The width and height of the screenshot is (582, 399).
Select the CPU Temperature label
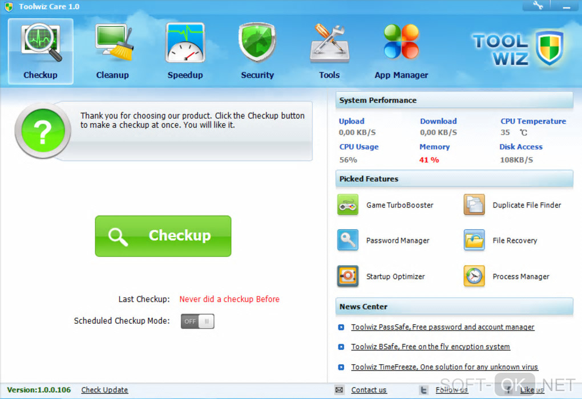(x=533, y=121)
